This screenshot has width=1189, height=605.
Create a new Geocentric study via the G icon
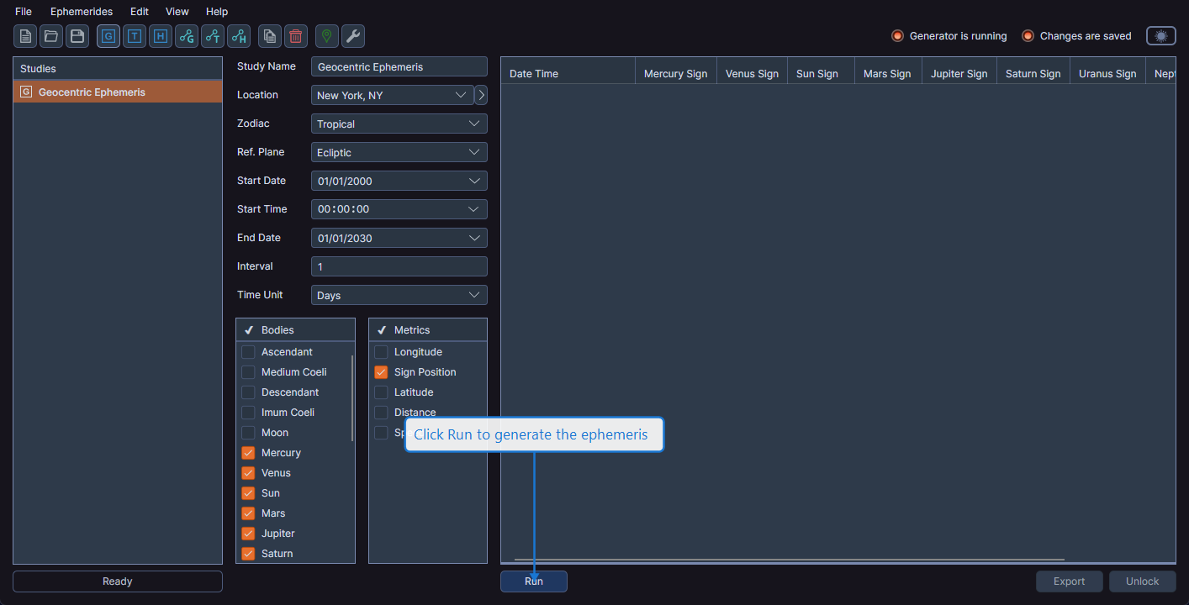(x=108, y=36)
